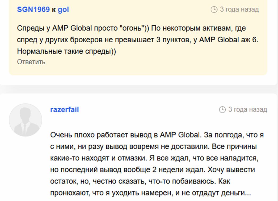The height and width of the screenshot is (201, 278).
Task: Click the razerfail username link
Action: point(64,109)
